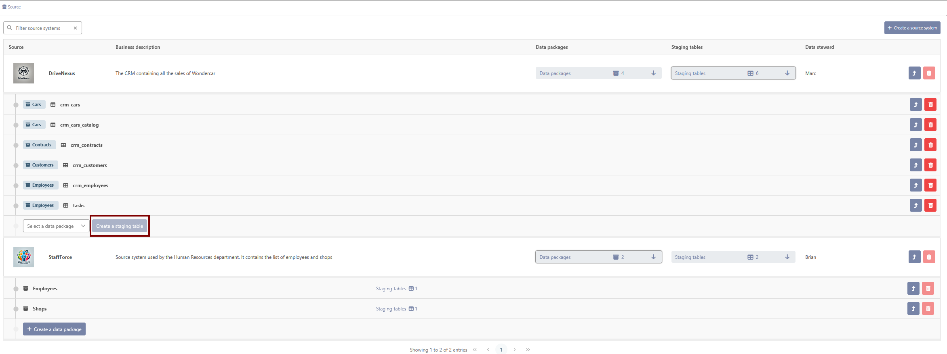The width and height of the screenshot is (947, 354).
Task: Open the crm_customers staging table
Action: tap(915, 165)
